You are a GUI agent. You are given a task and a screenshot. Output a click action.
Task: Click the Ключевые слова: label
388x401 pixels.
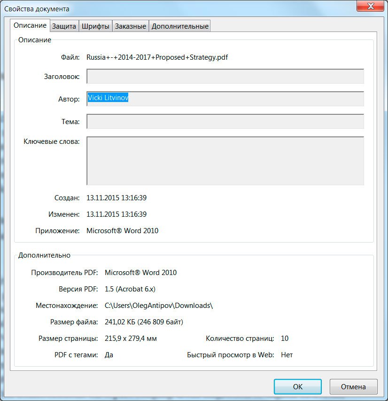(51, 142)
